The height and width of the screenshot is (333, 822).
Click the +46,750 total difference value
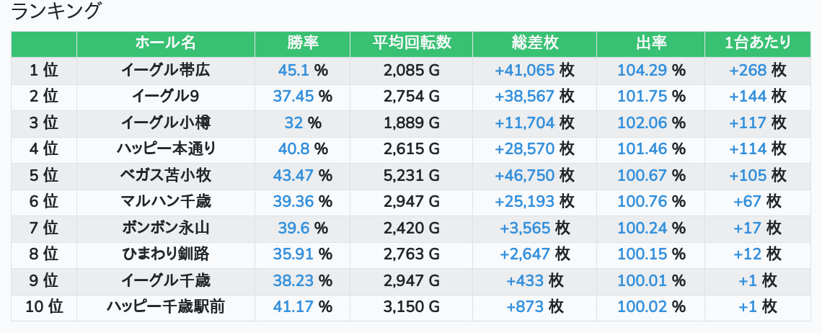coord(525,175)
